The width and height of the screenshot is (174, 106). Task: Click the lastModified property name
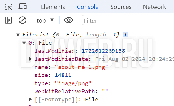pos(55,51)
